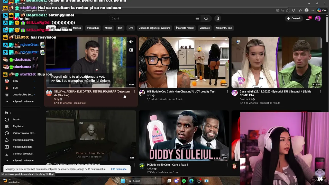Select the Mixaje filter chip
This screenshot has width=329, height=185.
[108, 28]
